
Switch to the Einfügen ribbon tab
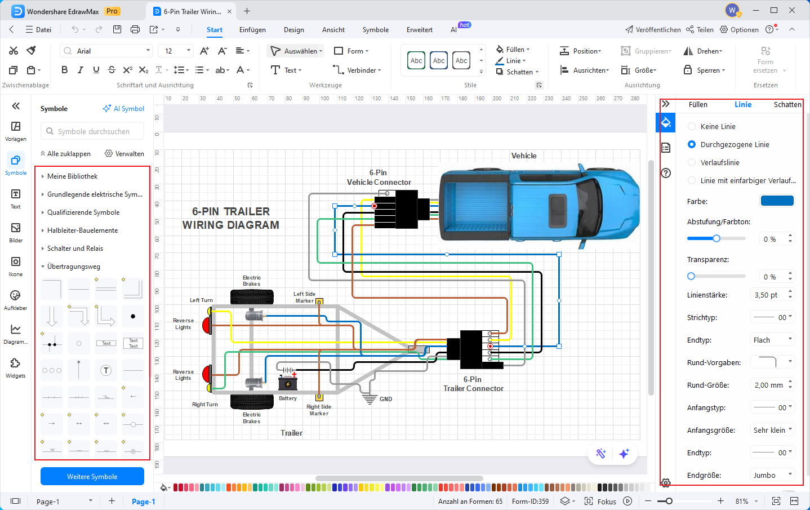click(252, 30)
